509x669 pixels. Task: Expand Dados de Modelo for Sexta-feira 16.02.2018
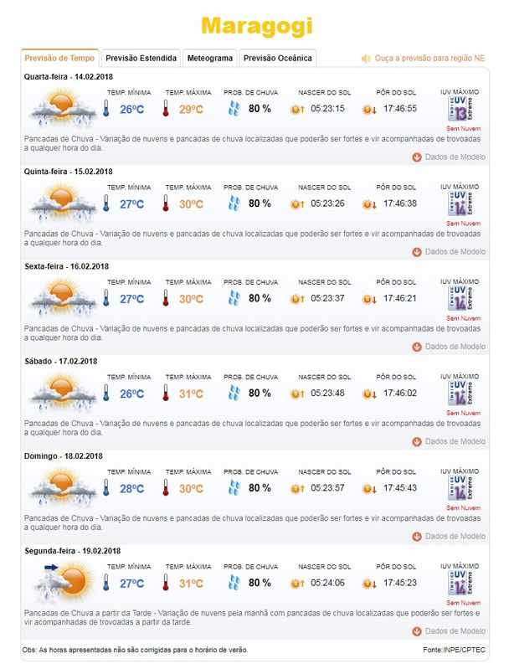[x=449, y=347]
